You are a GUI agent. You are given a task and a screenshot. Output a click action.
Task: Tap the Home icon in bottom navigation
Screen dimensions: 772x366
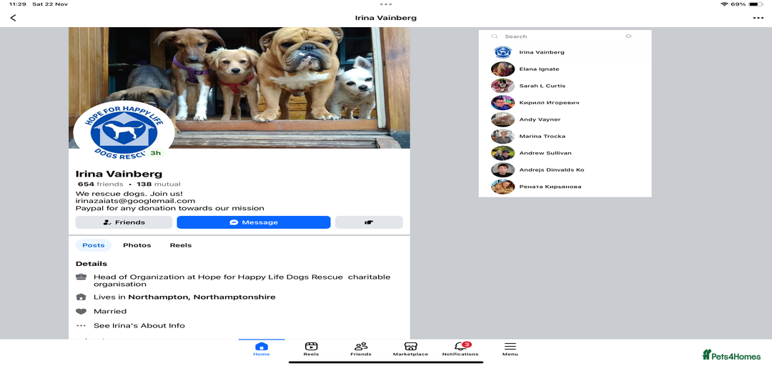262,349
